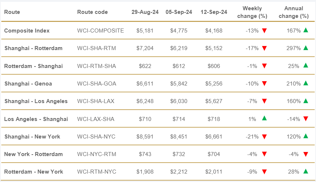
Task: Click red weekly arrow for Rotterdam - Shanghai
Action: tap(264, 66)
